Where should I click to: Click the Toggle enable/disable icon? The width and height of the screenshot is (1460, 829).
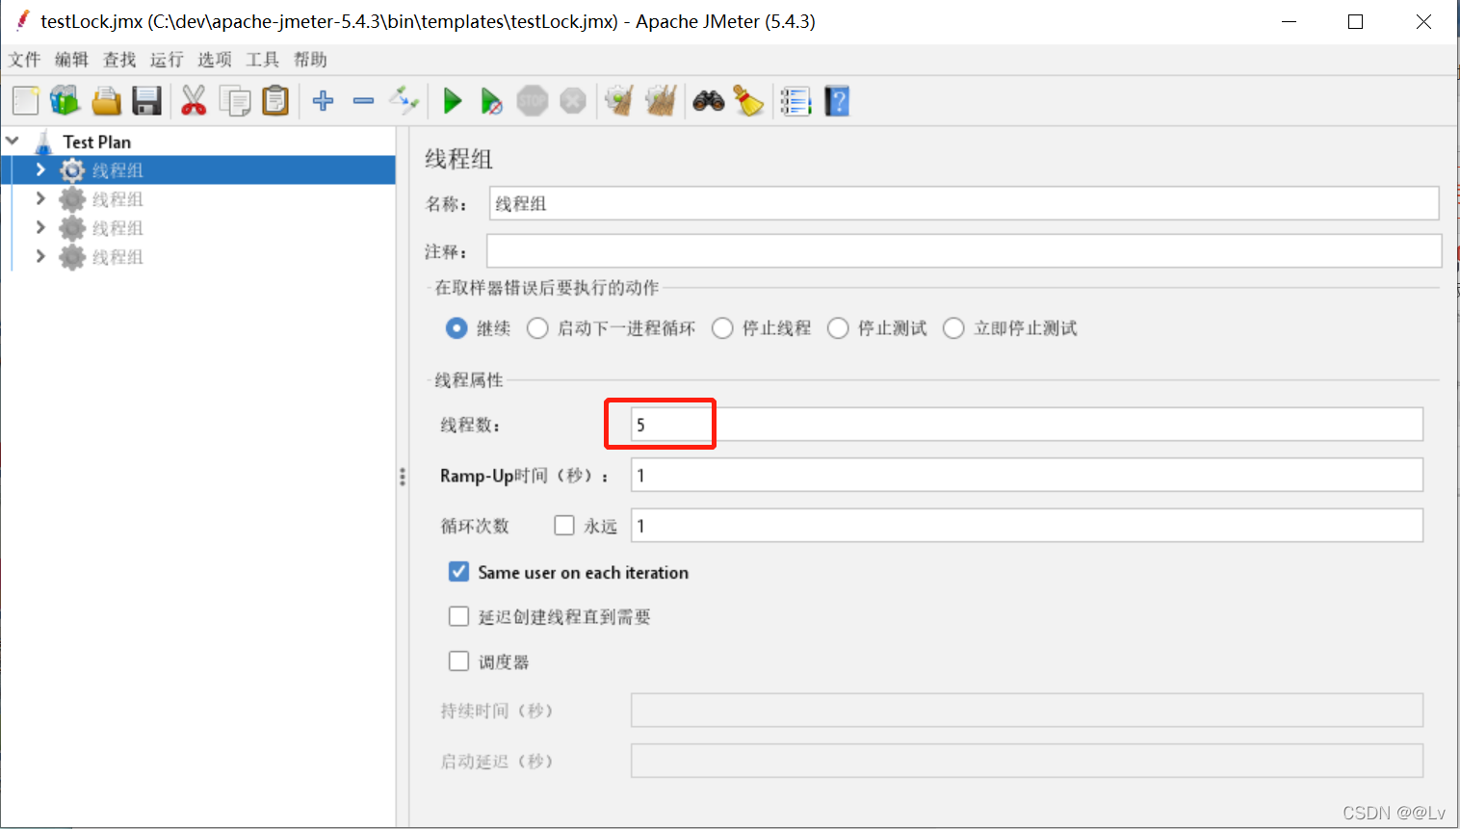tap(404, 99)
